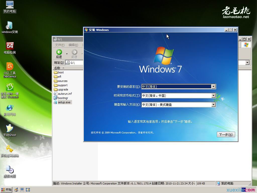This screenshot has height=193, width=257.
Task: Open the 系统密码清除 key icon
Action: 10,149
